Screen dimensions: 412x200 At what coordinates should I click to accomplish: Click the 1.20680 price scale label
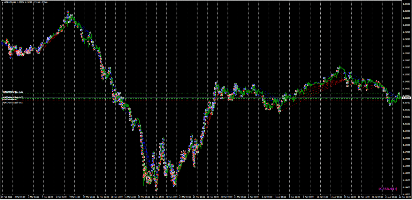[x=407, y=124]
